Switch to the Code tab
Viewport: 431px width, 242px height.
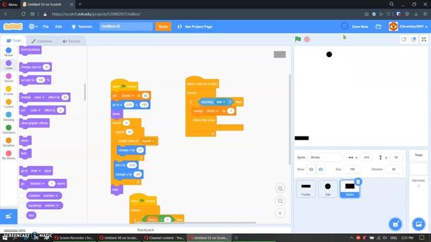point(13,40)
